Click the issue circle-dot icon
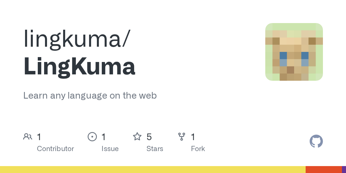Viewport: 346px width, 173px height. tap(92, 136)
